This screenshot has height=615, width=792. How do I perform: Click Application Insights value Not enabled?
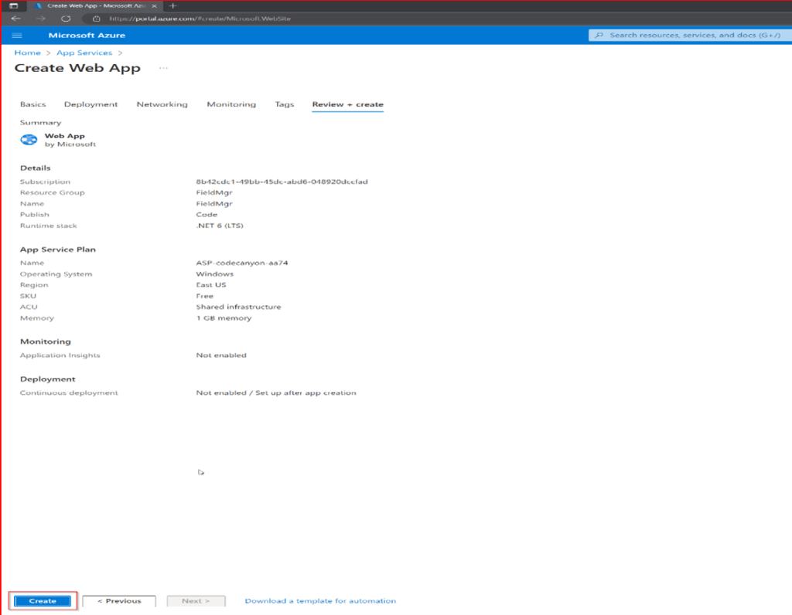[x=221, y=355]
